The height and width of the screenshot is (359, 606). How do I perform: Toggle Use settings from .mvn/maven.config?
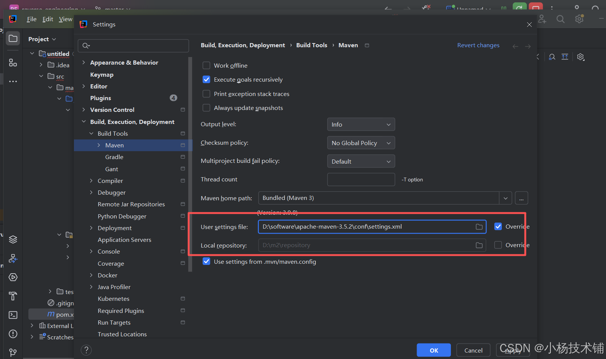pos(206,262)
